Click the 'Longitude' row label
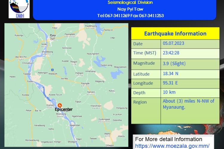 pyautogui.click(x=143, y=83)
